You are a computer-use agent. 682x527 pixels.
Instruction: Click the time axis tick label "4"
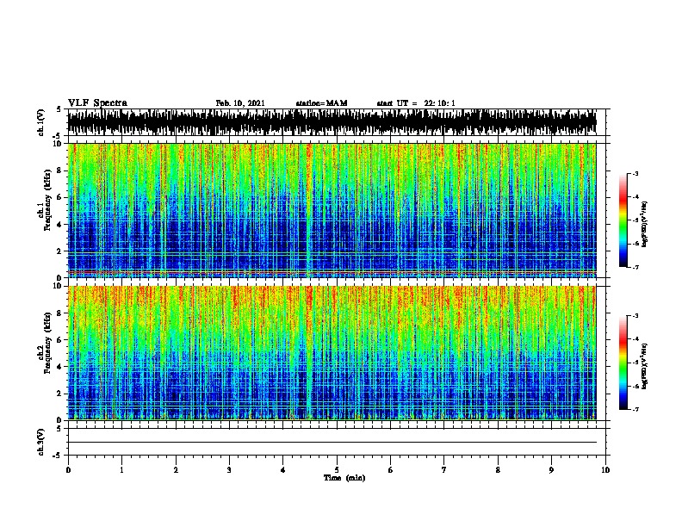283,469
